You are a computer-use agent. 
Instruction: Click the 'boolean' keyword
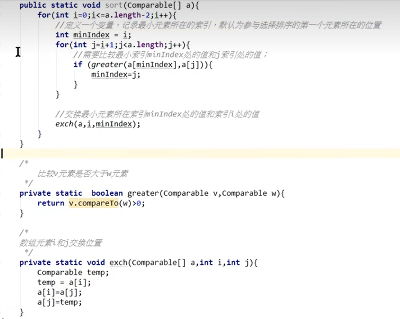click(107, 193)
